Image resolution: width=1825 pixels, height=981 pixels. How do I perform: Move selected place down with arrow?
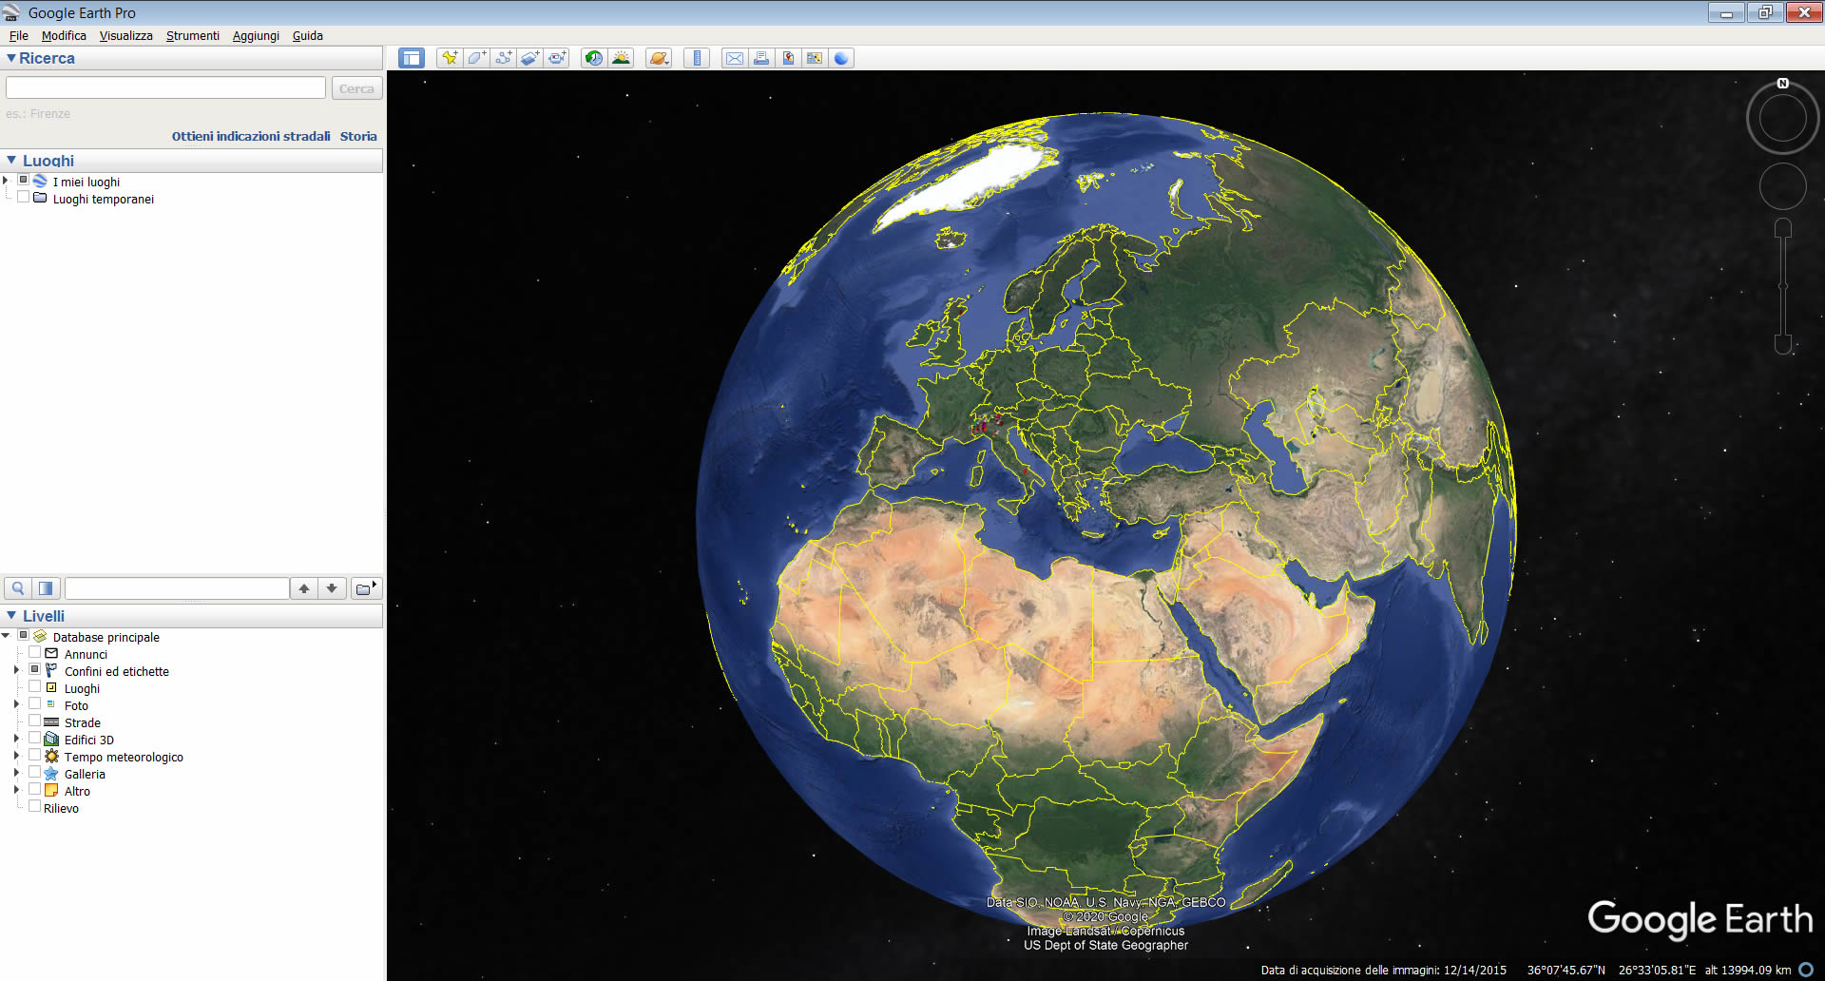coord(332,588)
